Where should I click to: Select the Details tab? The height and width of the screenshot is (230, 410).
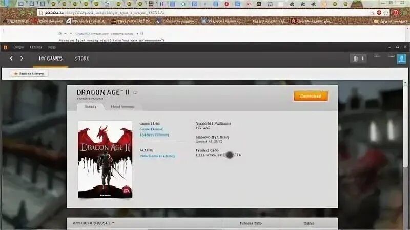90,107
